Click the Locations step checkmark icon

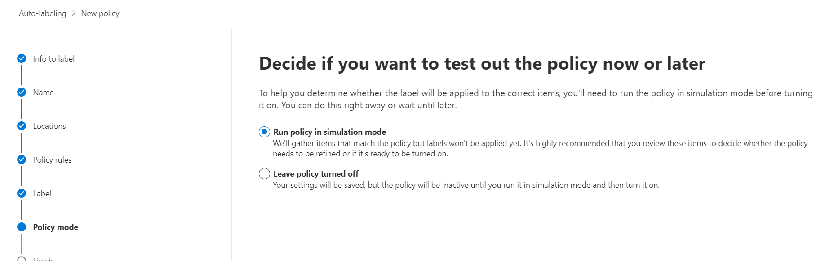click(22, 126)
